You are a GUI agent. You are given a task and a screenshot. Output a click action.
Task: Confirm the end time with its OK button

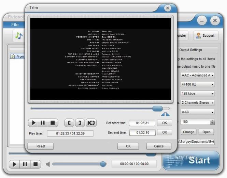click(x=165, y=132)
